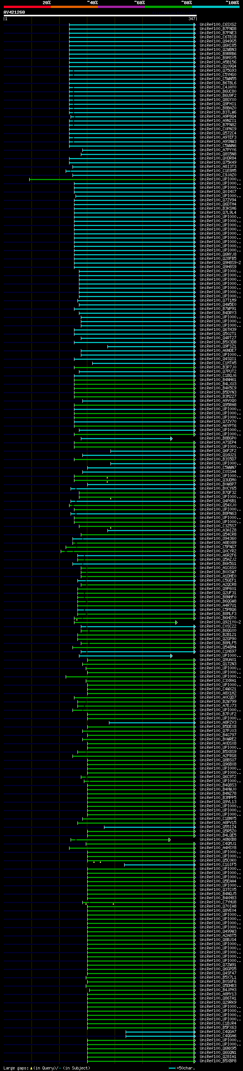Select hit label UniRef100_Q0DR84
The image size is (243, 1071).
218,158
